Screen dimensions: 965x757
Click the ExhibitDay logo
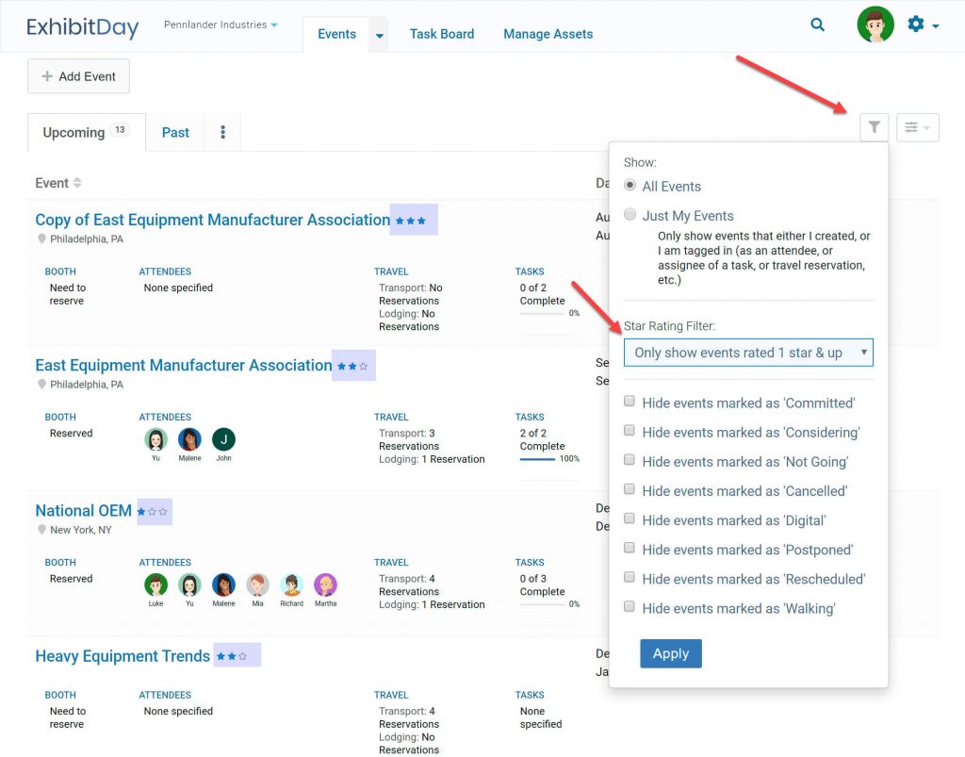82,26
